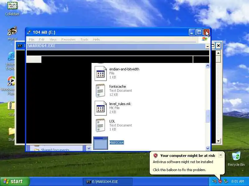The image size is (249, 186).
Task: Select the endian-and-bitwidth file icon
Action: click(x=101, y=73)
